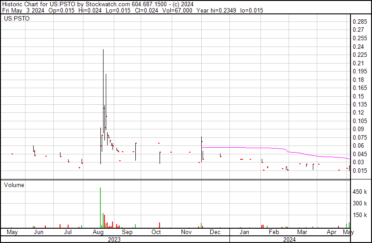Select the 0.255 price axis label
372x243 pixels.
(x=359, y=38)
